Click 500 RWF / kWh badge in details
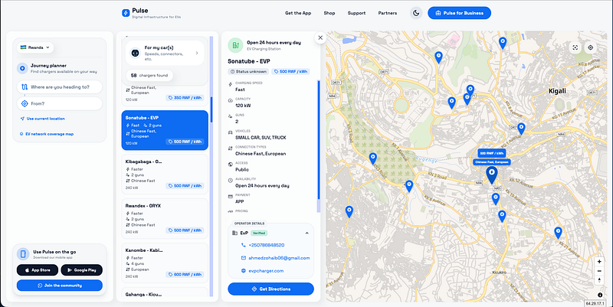 pyautogui.click(x=290, y=71)
